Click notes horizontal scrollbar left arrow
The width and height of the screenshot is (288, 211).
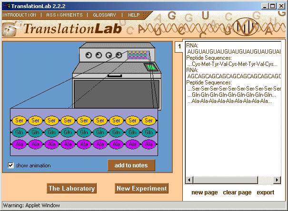189,180
